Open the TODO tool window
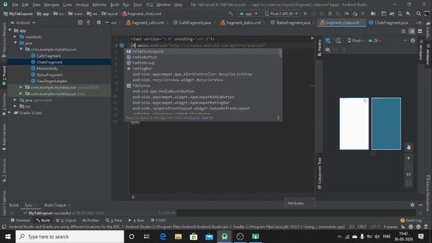 point(158,221)
